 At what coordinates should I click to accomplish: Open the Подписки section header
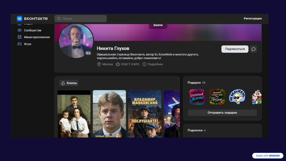195,130
